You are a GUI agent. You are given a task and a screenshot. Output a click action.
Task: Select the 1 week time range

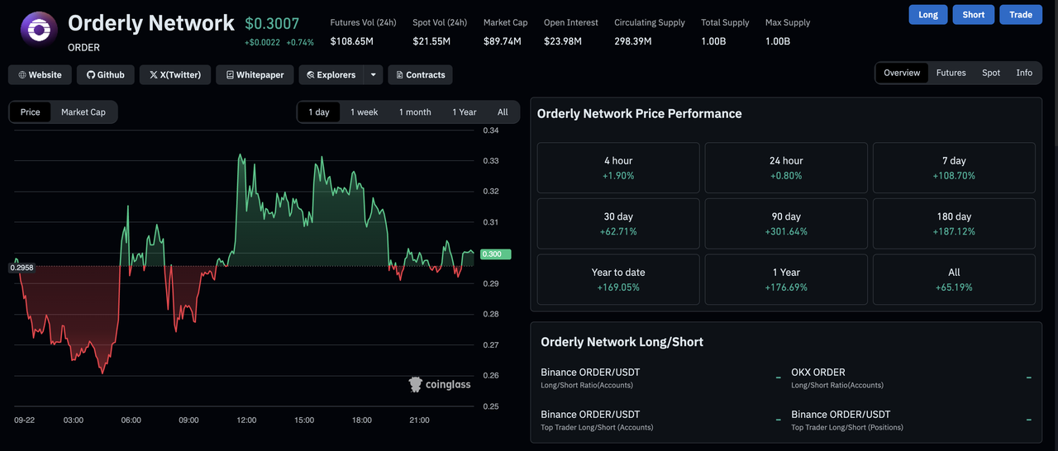pos(364,112)
